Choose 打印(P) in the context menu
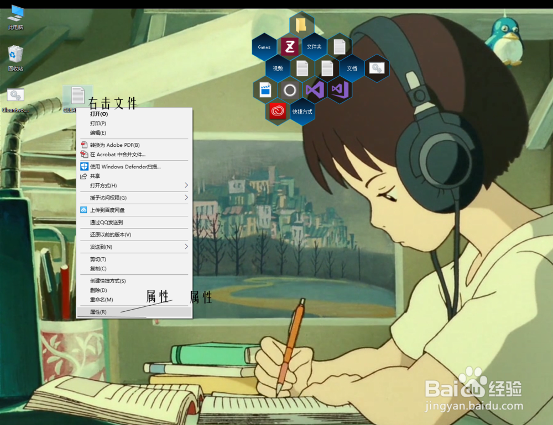The width and height of the screenshot is (553, 425). point(134,123)
